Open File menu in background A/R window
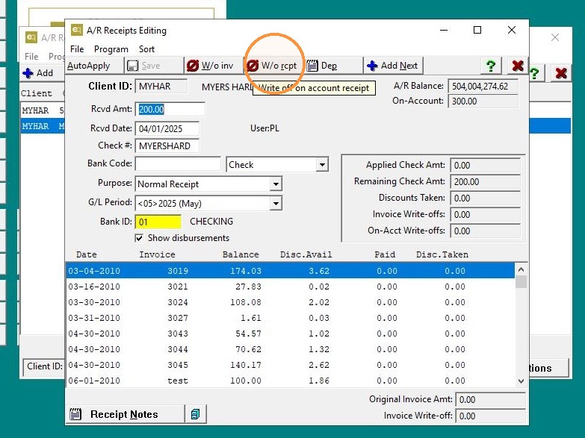The image size is (585, 438). 31,56
